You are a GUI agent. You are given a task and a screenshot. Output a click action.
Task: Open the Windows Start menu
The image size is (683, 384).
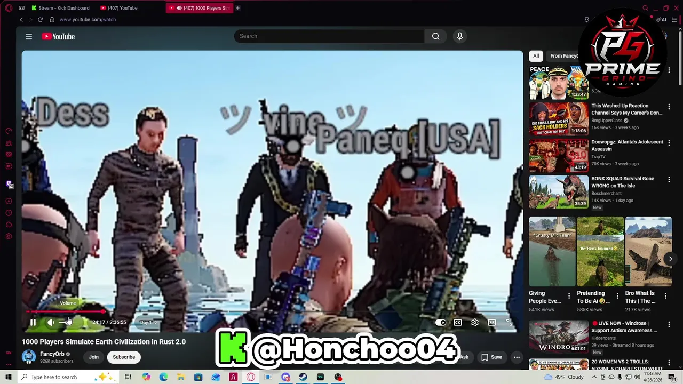pyautogui.click(x=9, y=377)
